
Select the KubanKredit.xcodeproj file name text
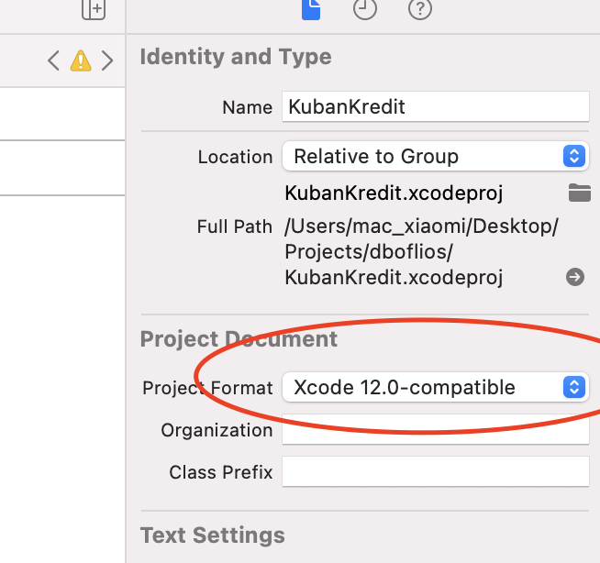[x=394, y=193]
